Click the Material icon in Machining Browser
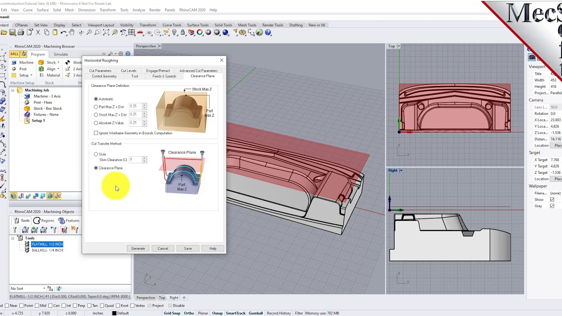This screenshot has width=562, height=316. tap(41, 75)
